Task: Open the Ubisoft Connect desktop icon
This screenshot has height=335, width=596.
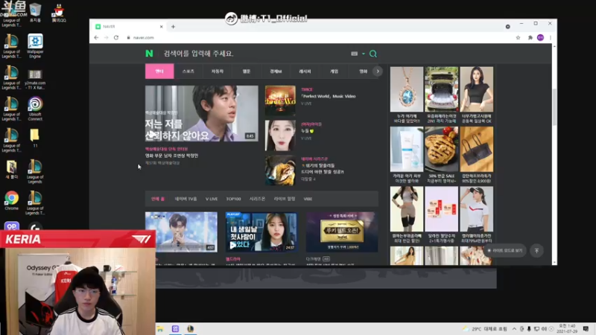Action: tap(35, 109)
